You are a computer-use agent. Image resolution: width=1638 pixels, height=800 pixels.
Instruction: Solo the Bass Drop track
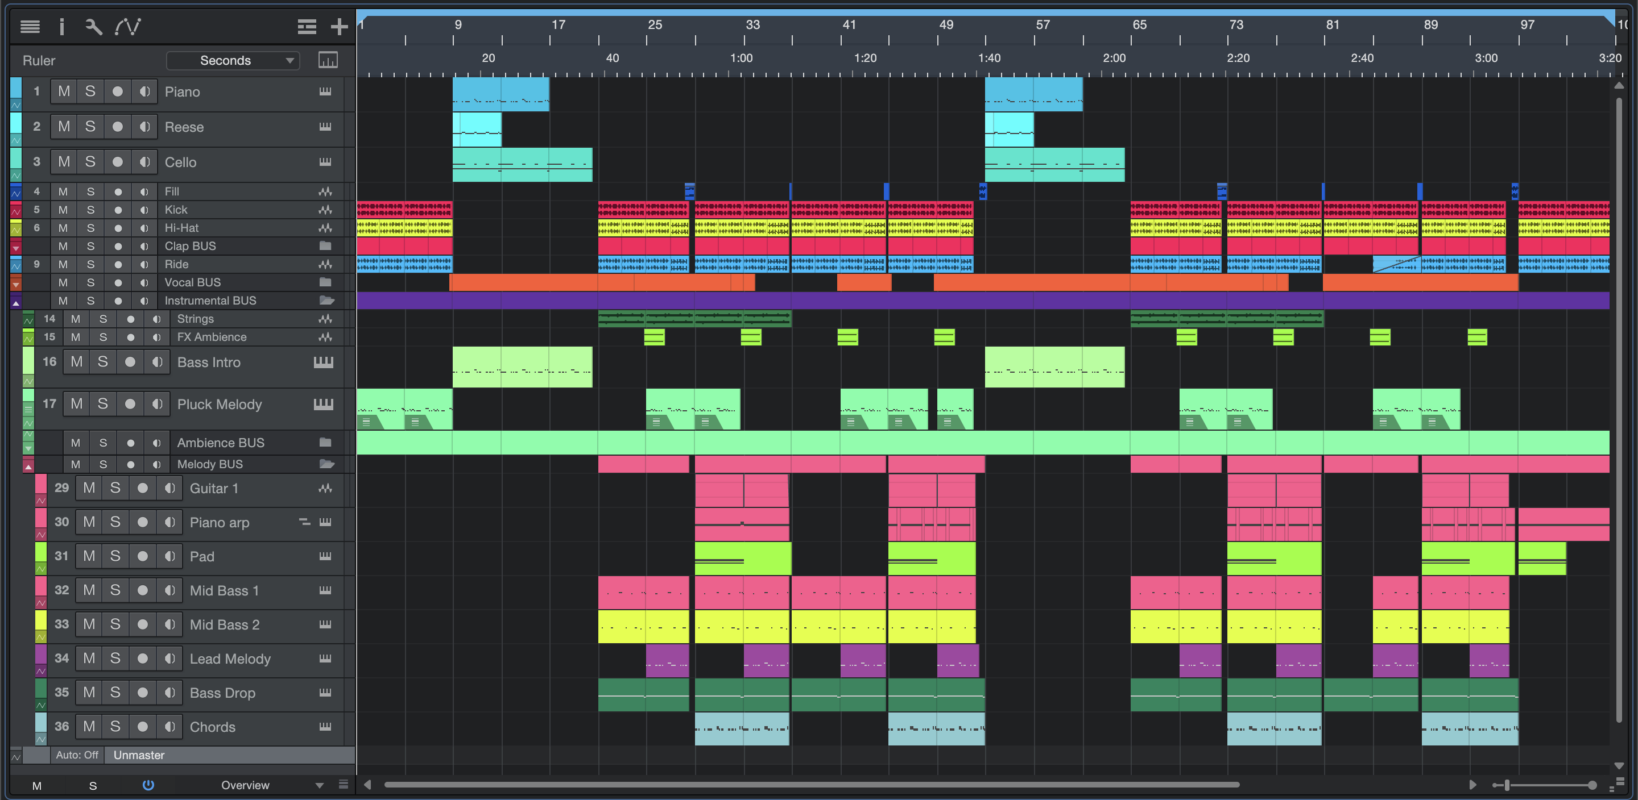tap(115, 693)
